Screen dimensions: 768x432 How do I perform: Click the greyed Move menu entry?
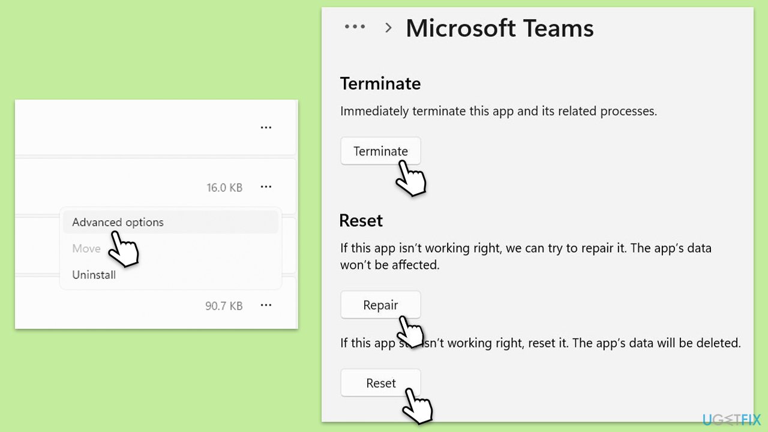point(86,248)
